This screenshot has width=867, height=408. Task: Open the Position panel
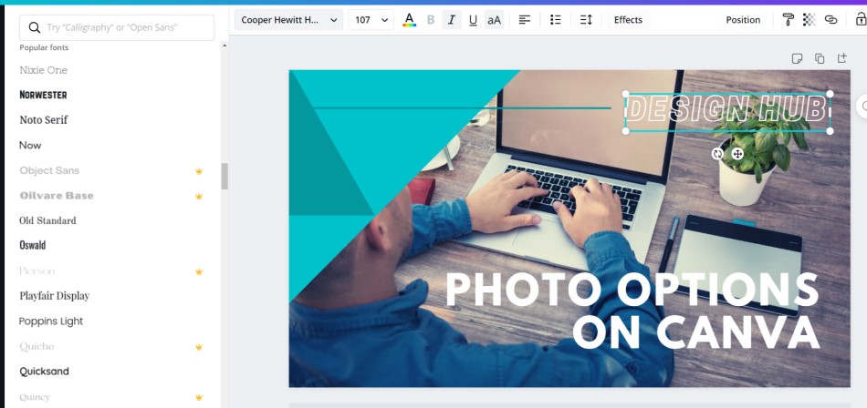743,20
